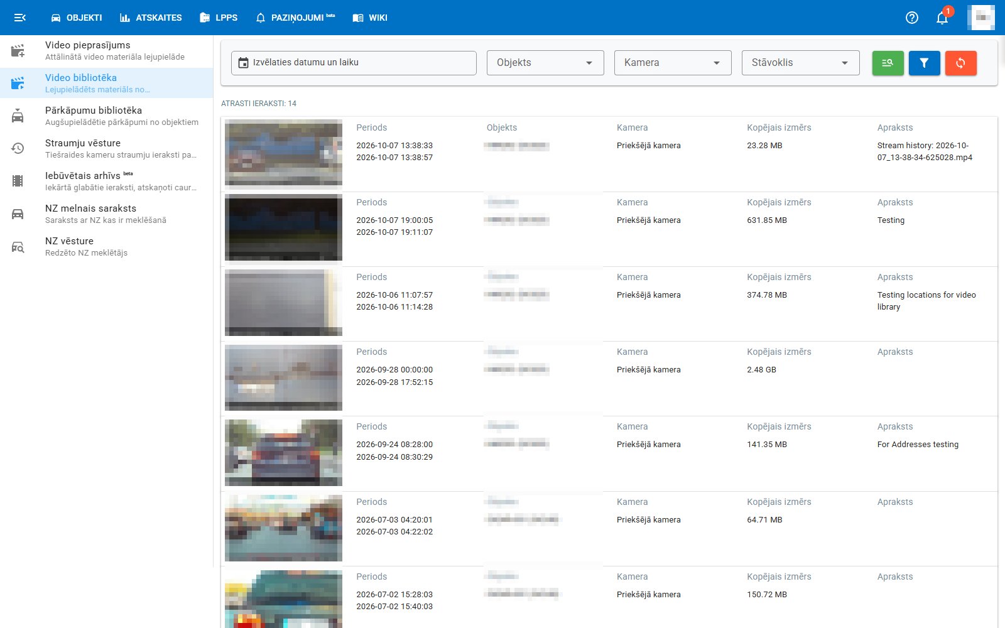The image size is (1005, 628).
Task: Open the notification bell icon
Action: pyautogui.click(x=942, y=18)
